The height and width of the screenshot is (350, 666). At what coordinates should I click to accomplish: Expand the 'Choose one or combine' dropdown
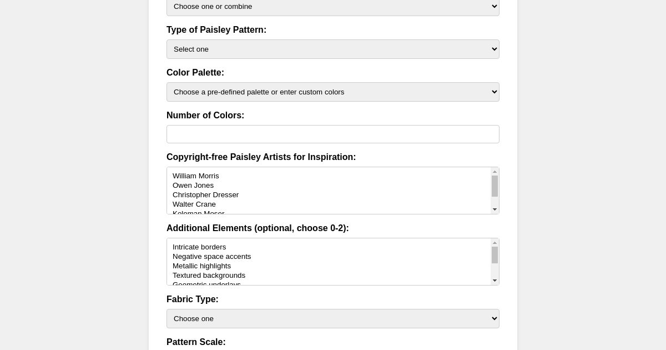point(333,6)
